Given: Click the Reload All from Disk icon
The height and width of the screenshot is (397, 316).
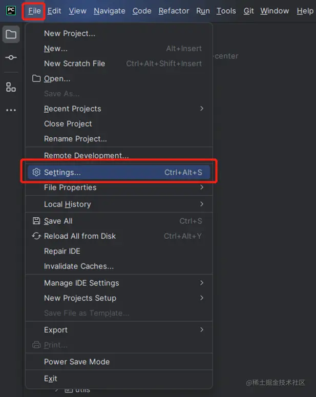Looking at the screenshot, I should click(x=36, y=236).
